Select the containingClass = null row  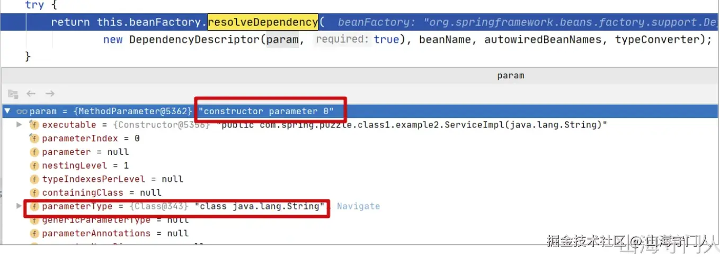pyautogui.click(x=360, y=192)
